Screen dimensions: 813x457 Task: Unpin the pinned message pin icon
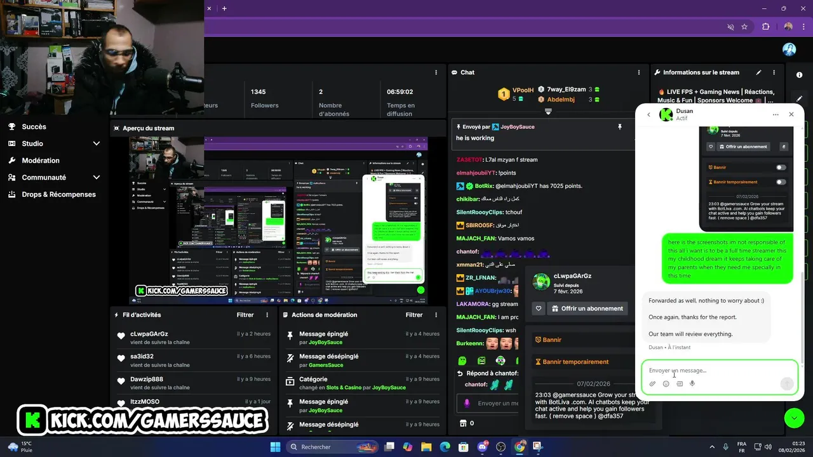pyautogui.click(x=620, y=127)
